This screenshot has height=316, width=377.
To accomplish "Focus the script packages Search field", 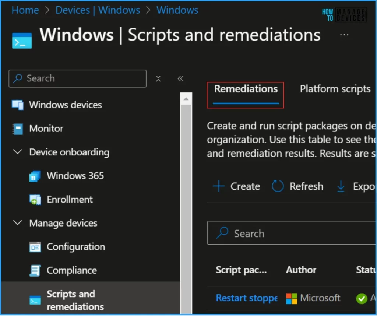I will coord(291,233).
